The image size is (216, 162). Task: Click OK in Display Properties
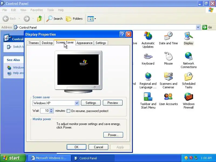coord(76,147)
